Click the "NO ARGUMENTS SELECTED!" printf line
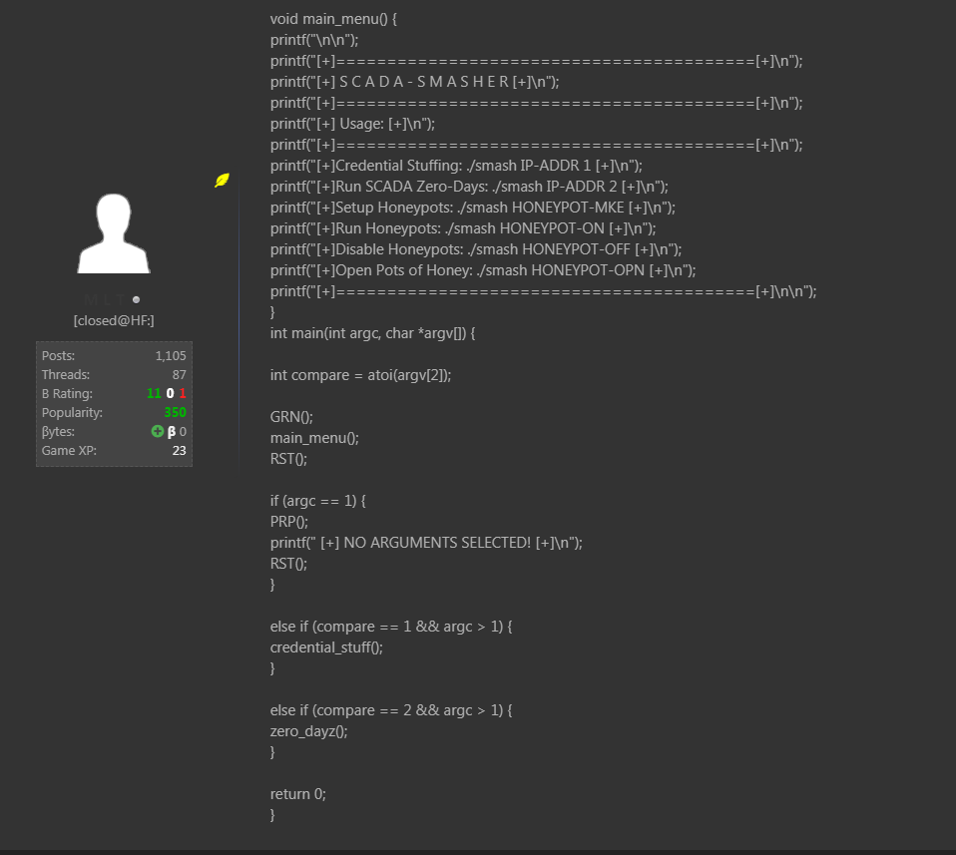The height and width of the screenshot is (855, 956). [426, 543]
